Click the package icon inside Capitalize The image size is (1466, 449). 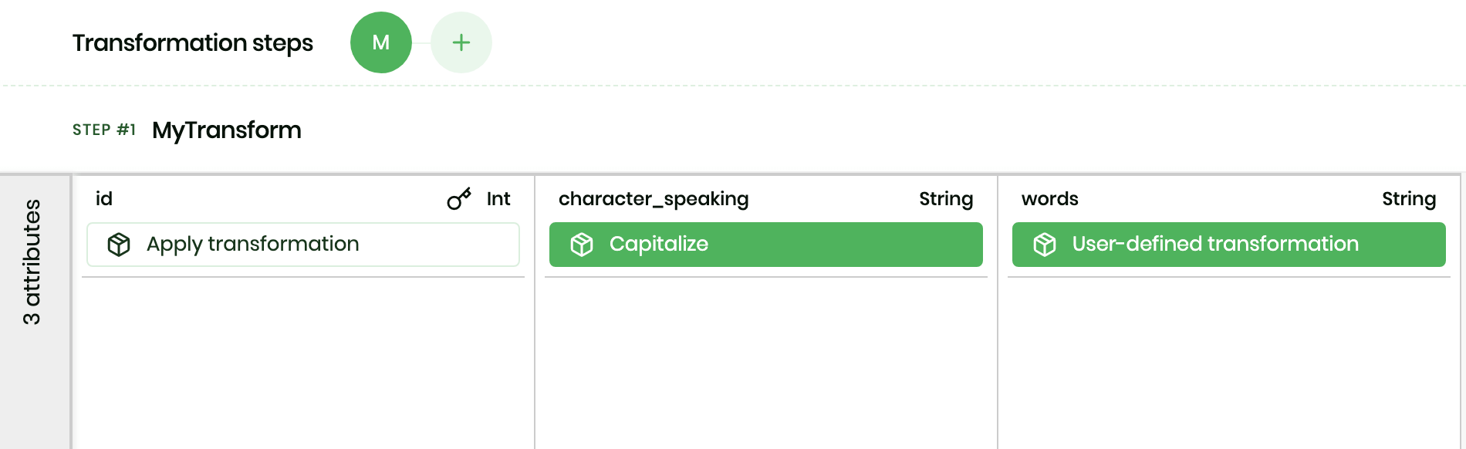click(x=581, y=244)
